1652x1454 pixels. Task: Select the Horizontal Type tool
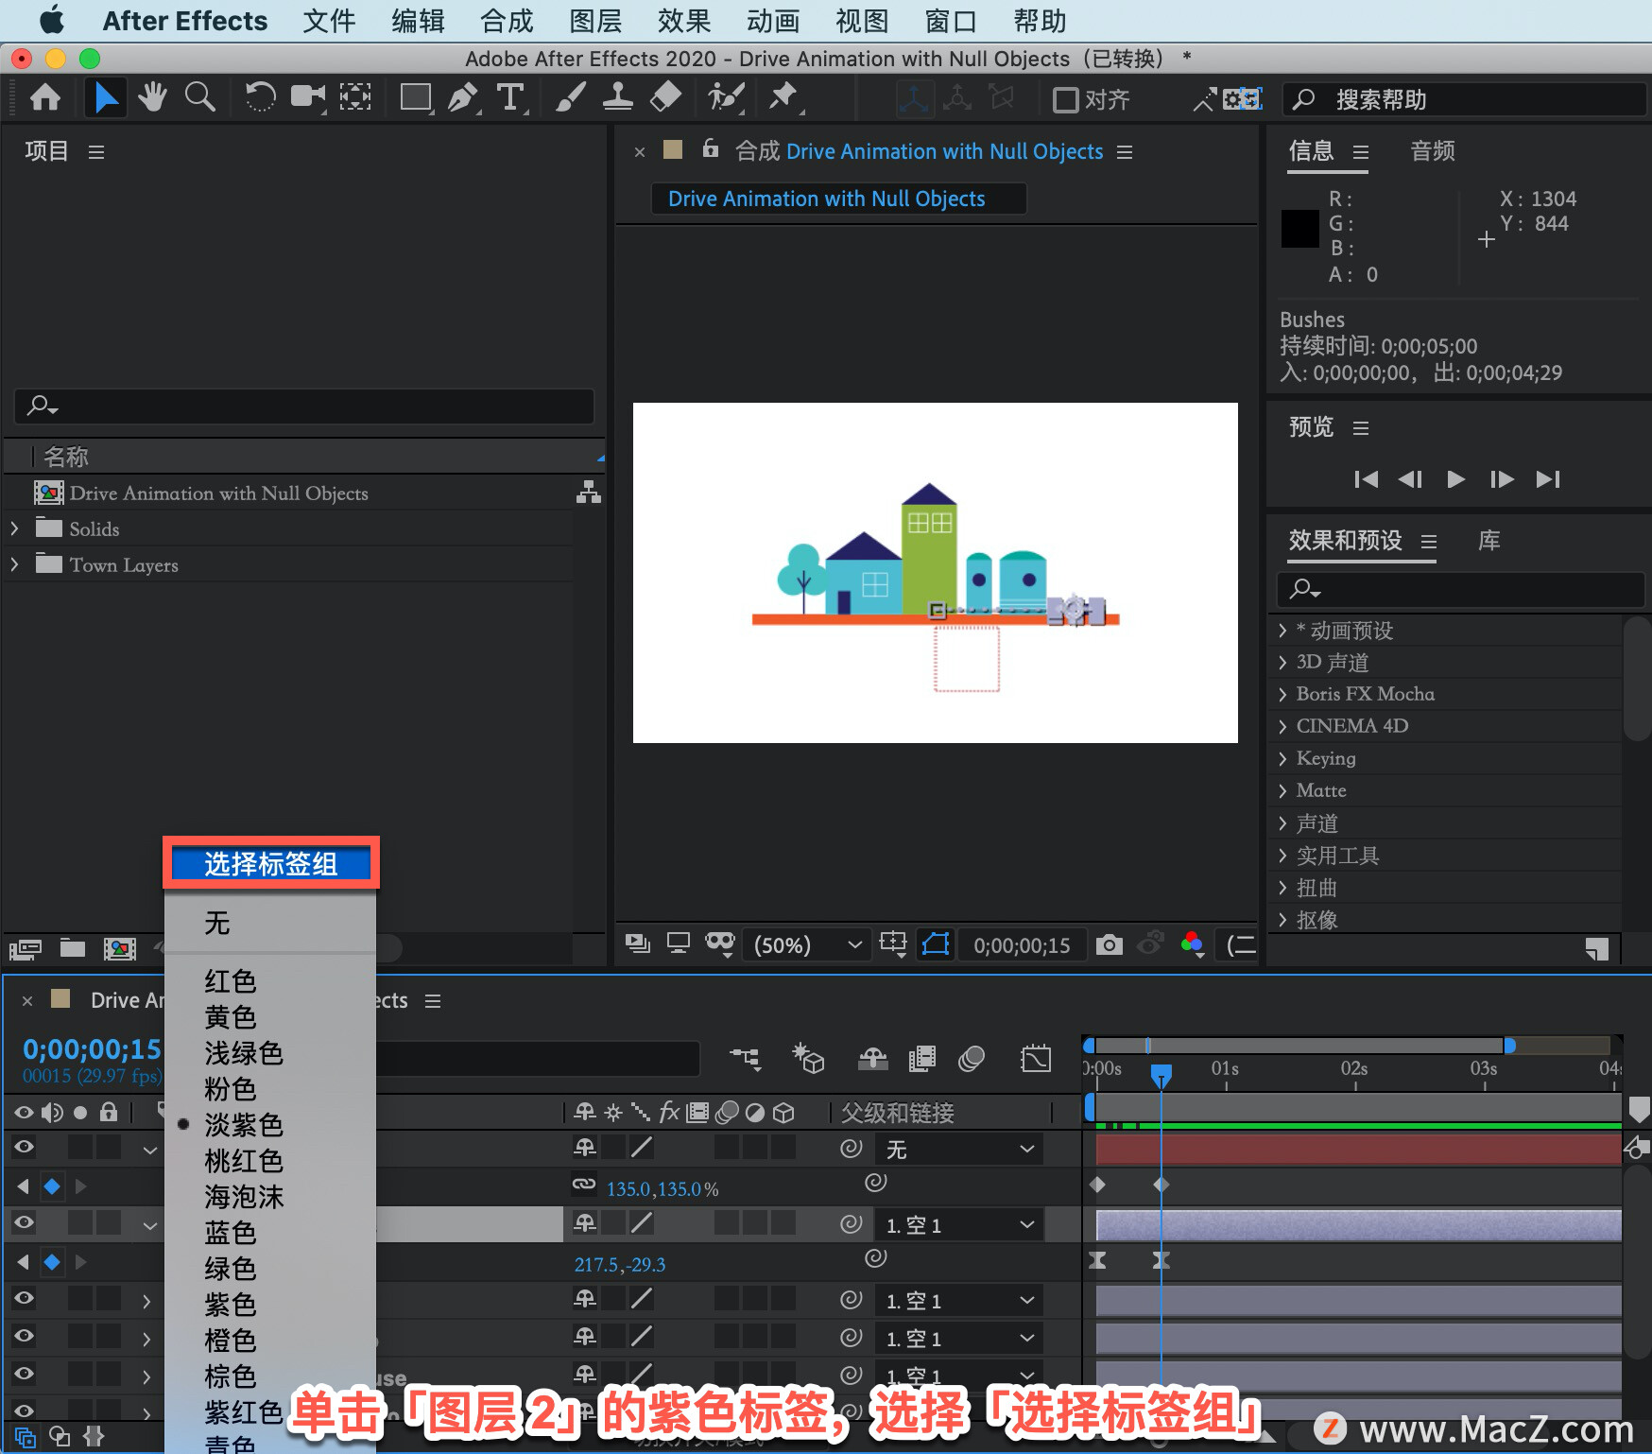tap(510, 98)
